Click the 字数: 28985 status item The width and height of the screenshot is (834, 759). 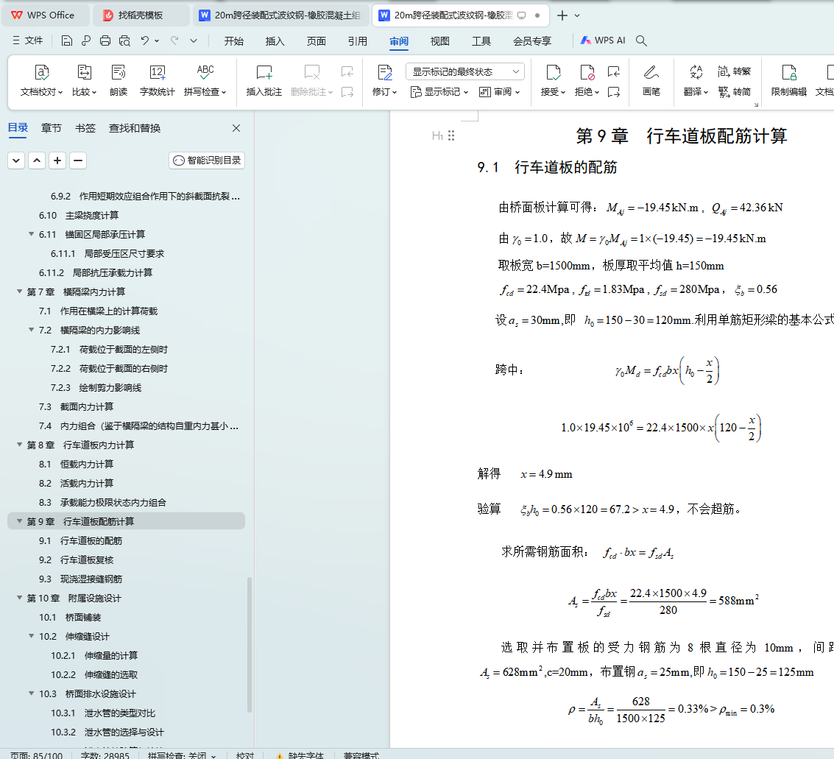pos(105,755)
